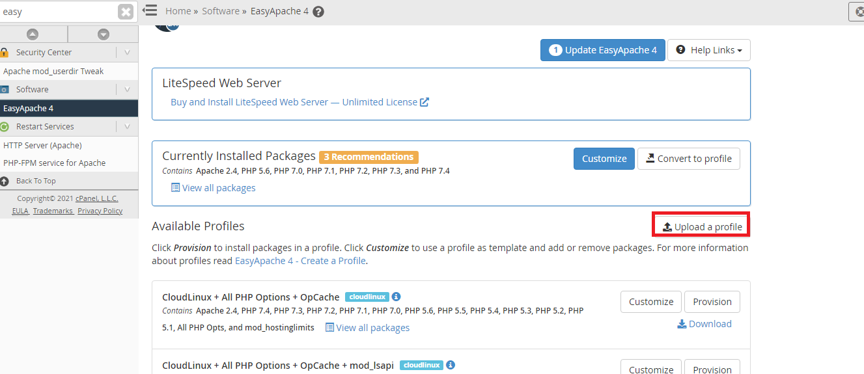
Task: Provision CloudLinux All PHP Options OpCache profile
Action: pyautogui.click(x=712, y=302)
